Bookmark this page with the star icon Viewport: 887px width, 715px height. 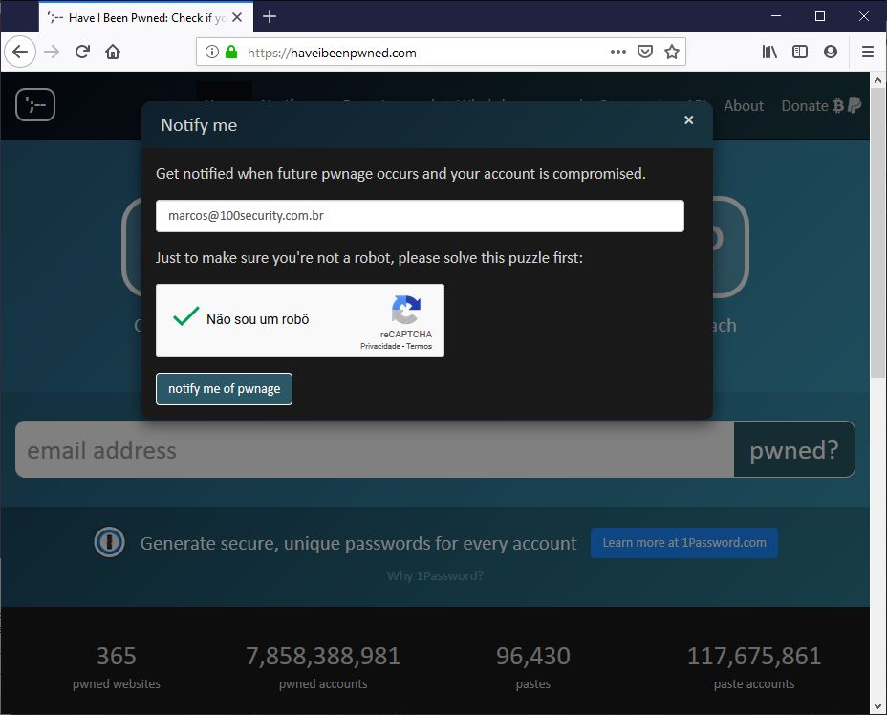(672, 52)
